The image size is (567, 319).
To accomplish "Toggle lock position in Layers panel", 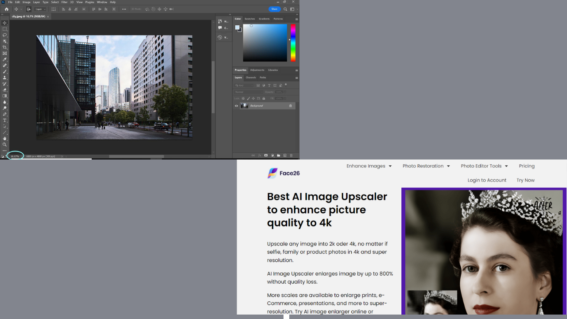I will coord(253,98).
